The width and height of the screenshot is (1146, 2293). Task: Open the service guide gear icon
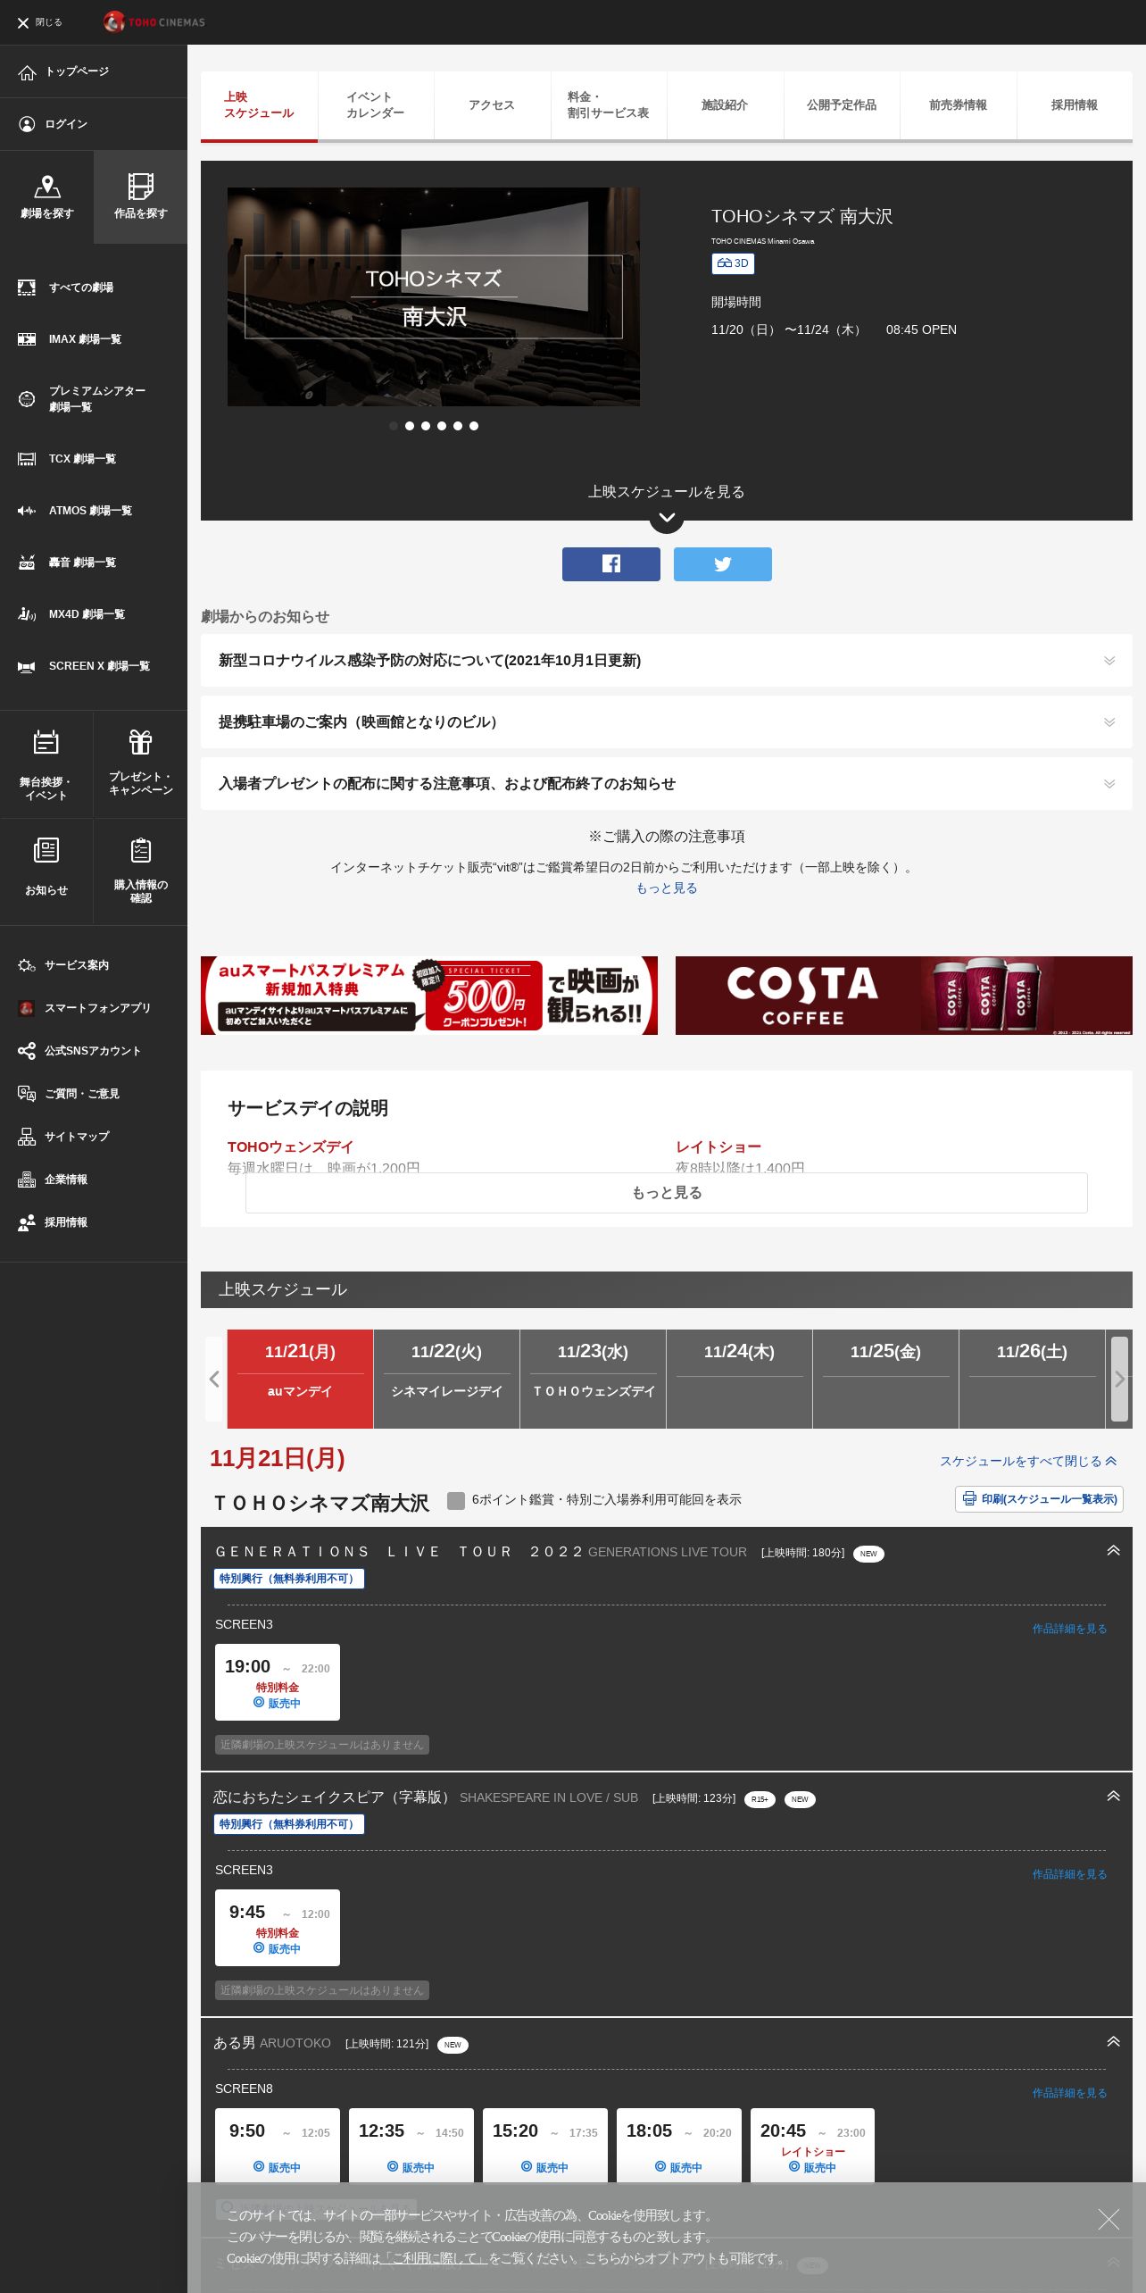(27, 965)
